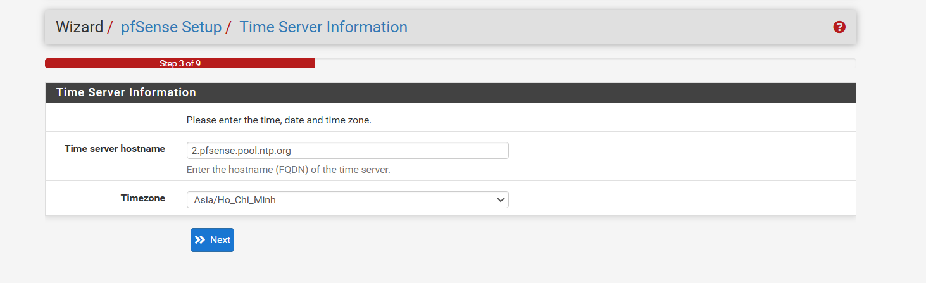This screenshot has width=926, height=283.
Task: Click the red help question mark icon
Action: [x=839, y=27]
